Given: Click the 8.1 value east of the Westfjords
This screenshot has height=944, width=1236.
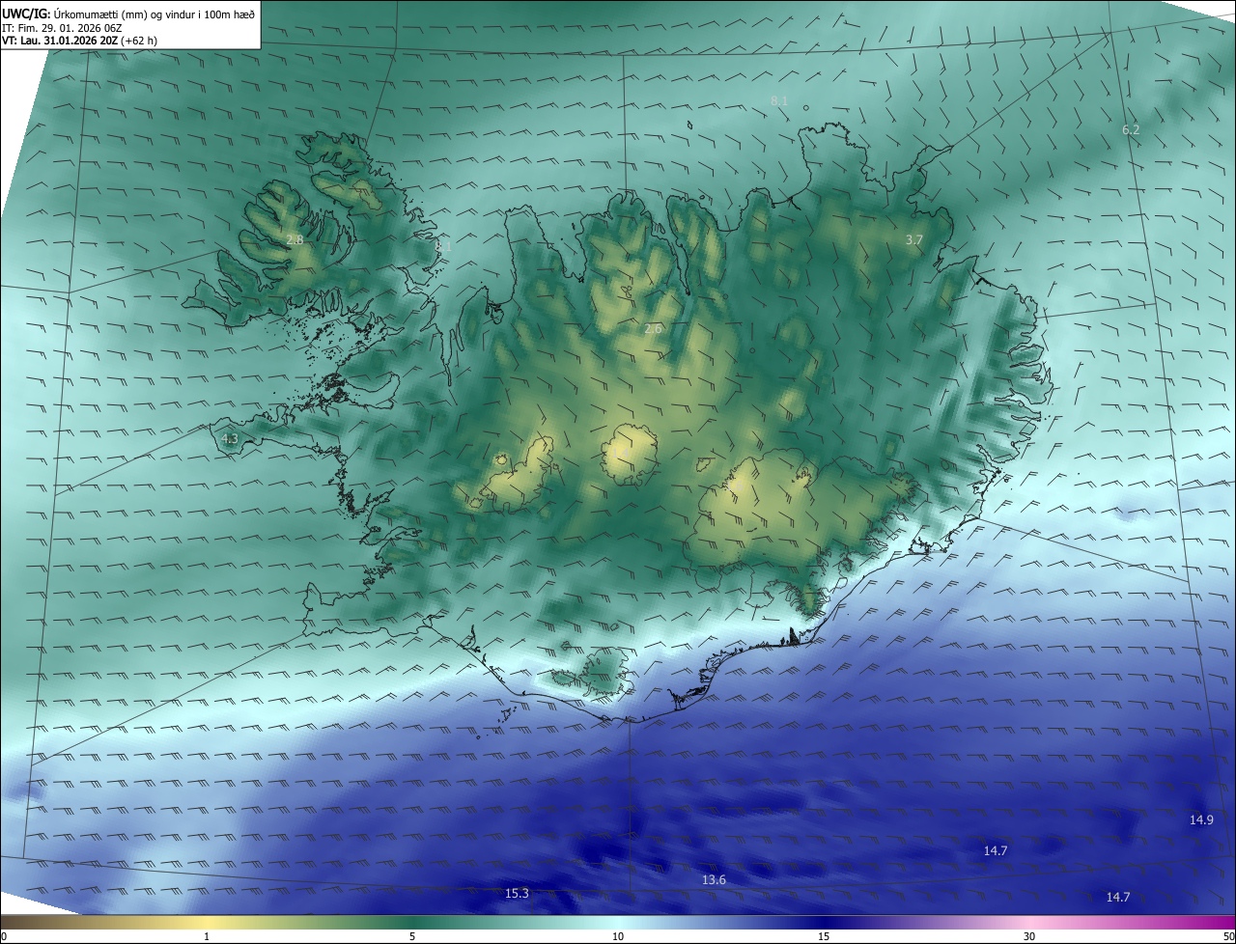Looking at the screenshot, I should click(443, 247).
